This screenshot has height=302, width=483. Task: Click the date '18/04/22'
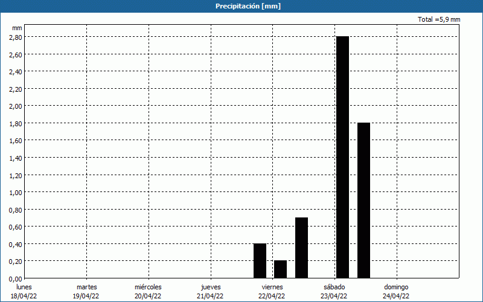(24, 296)
